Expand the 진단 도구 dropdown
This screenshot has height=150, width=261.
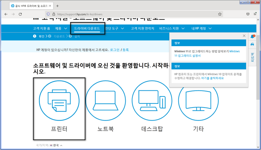point(115,28)
